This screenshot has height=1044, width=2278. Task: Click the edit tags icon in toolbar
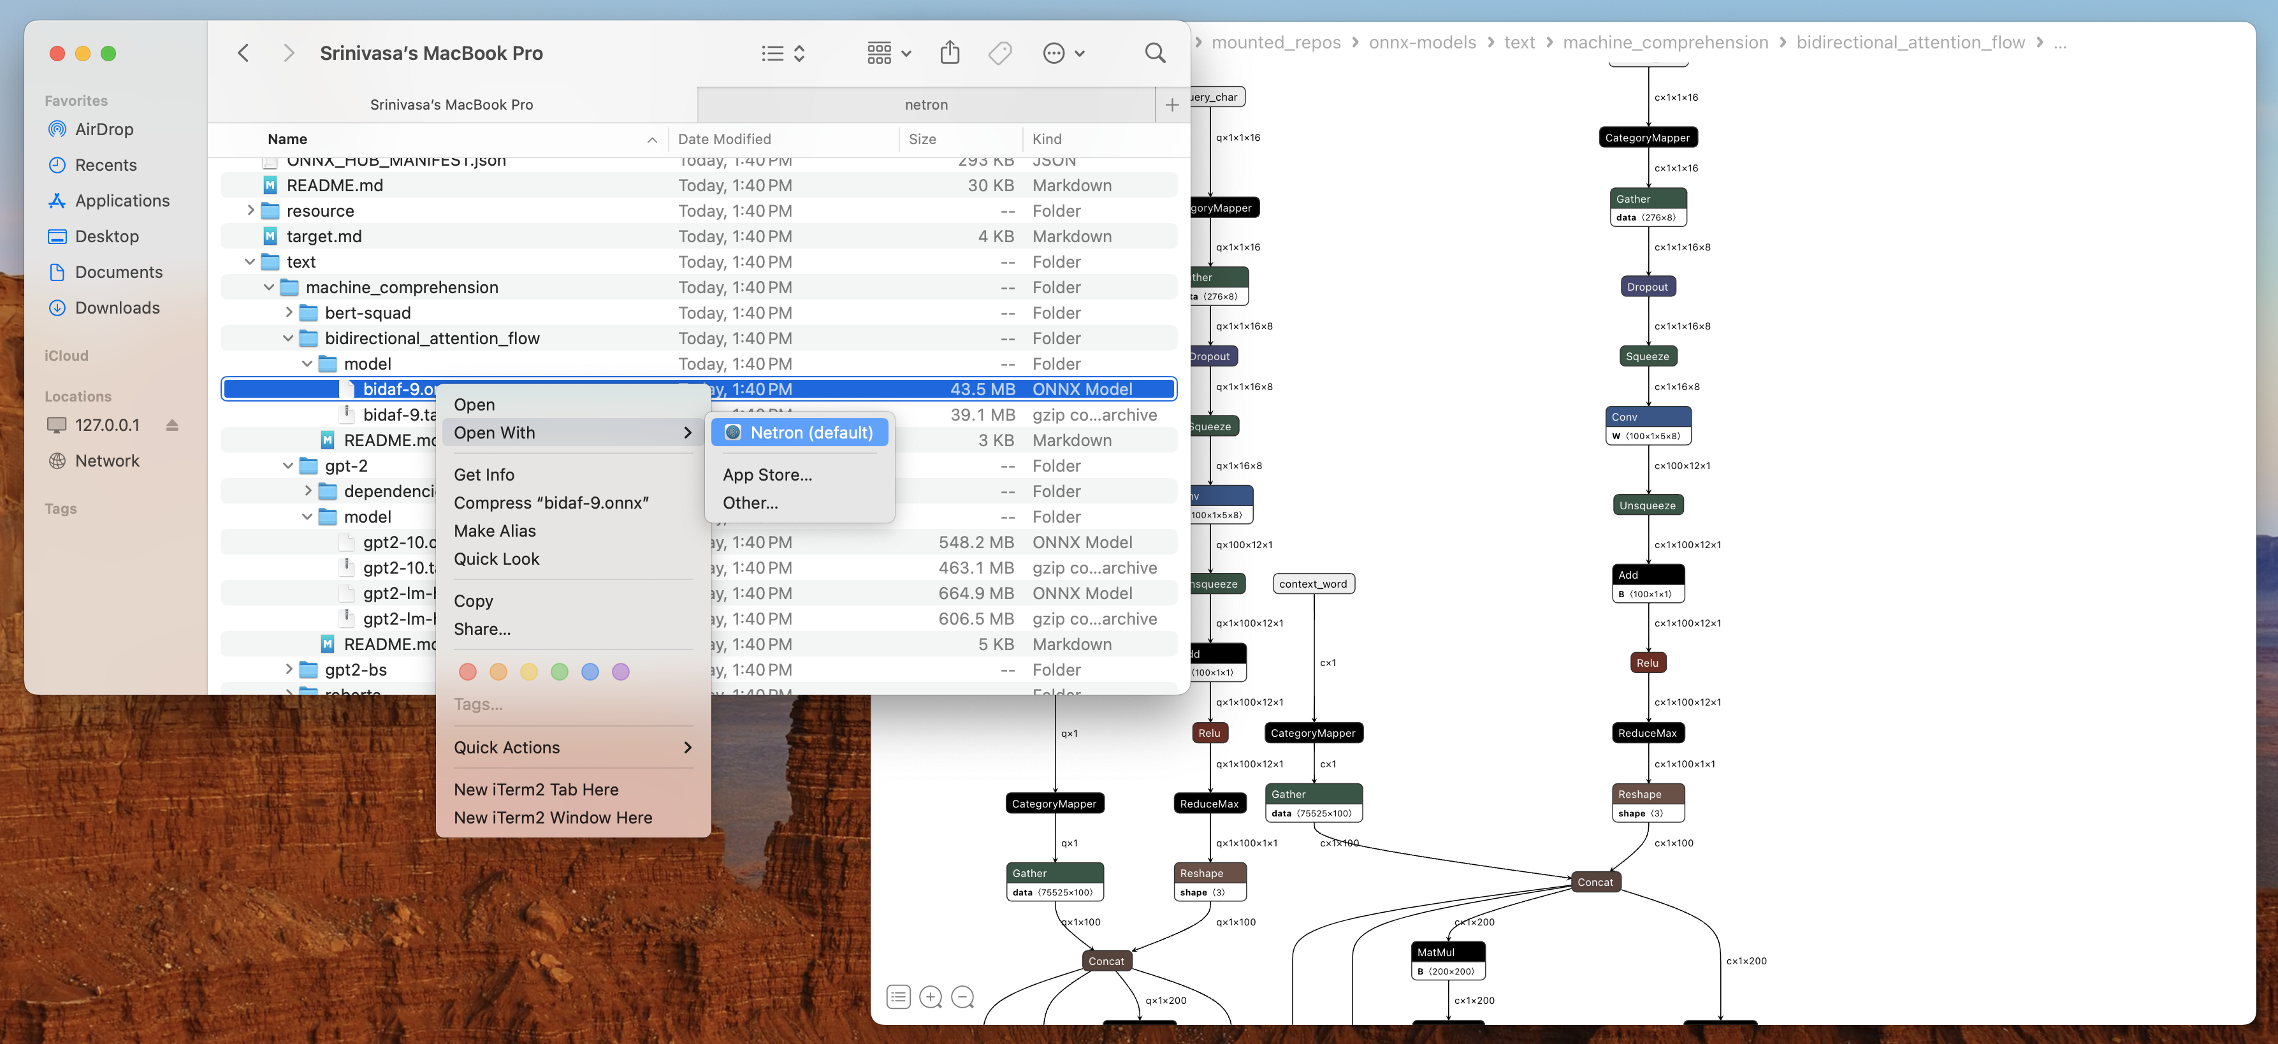(999, 53)
